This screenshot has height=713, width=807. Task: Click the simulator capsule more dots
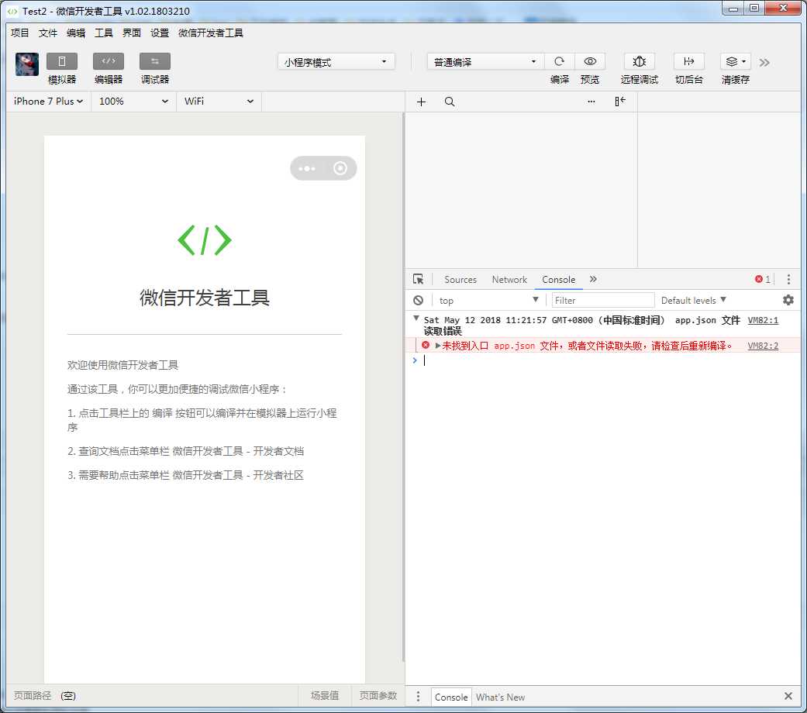(307, 168)
